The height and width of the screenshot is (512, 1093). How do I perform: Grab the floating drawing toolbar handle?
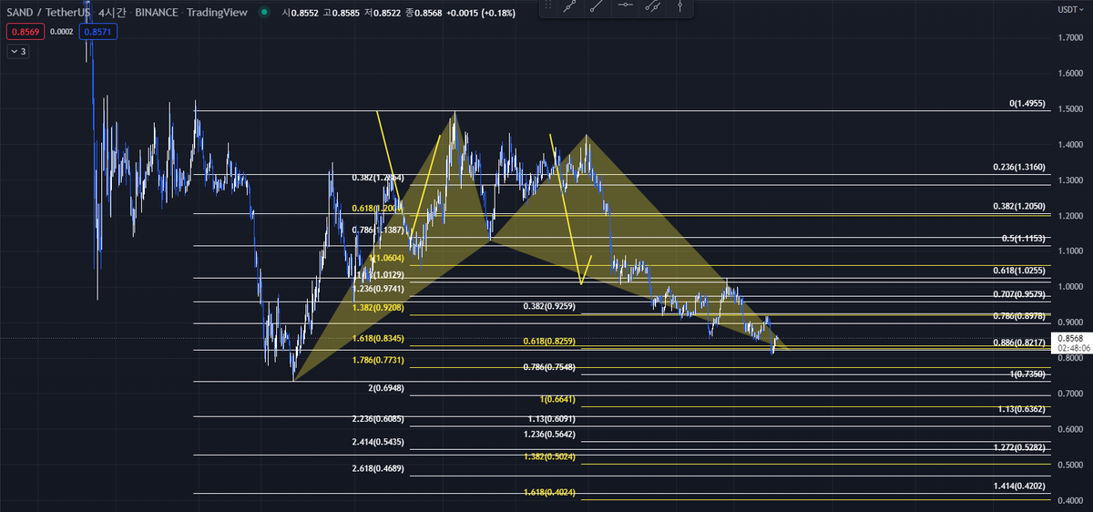pos(547,6)
